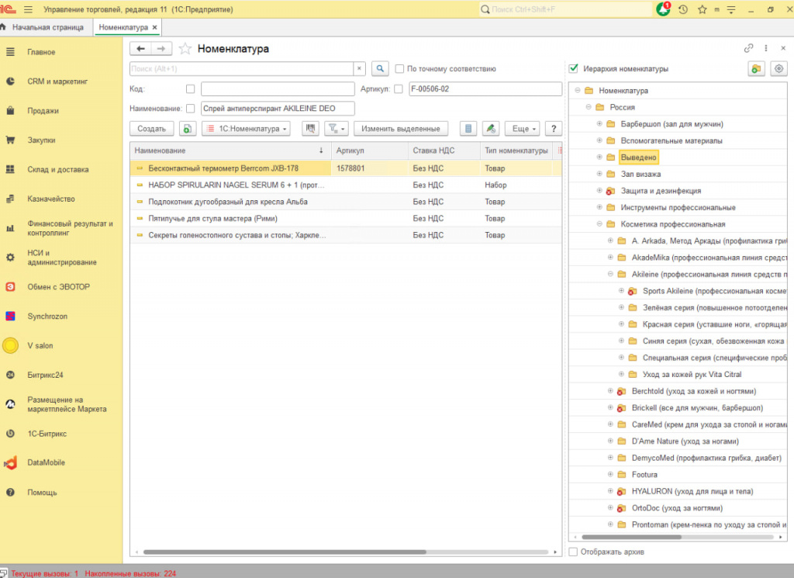This screenshot has height=578, width=794.
Task: Click Изменить выделенные button
Action: [401, 129]
